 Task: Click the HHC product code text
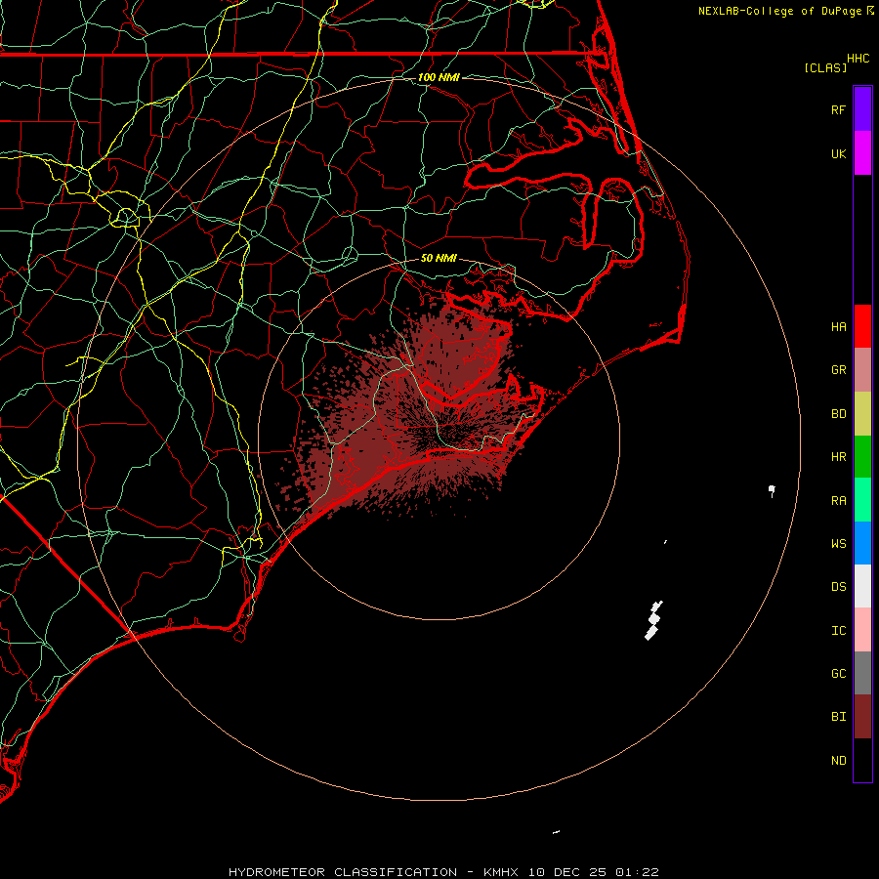tap(858, 59)
